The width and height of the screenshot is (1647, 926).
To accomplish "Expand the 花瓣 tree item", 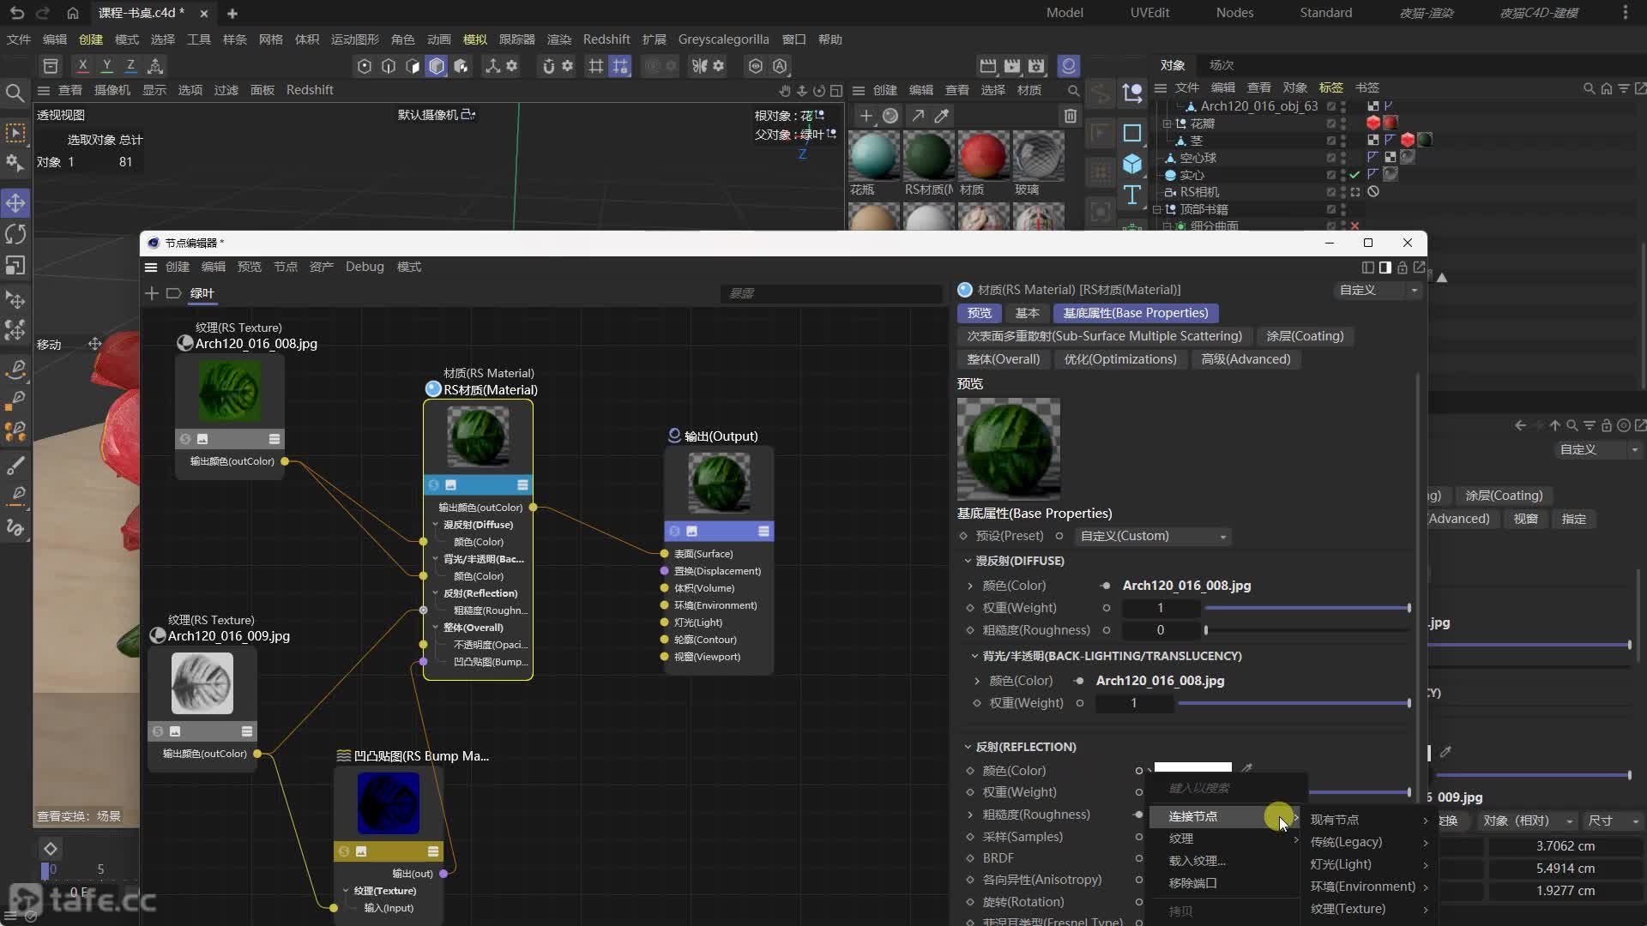I will [x=1167, y=123].
